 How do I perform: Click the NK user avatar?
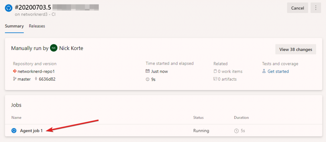pyautogui.click(x=53, y=48)
